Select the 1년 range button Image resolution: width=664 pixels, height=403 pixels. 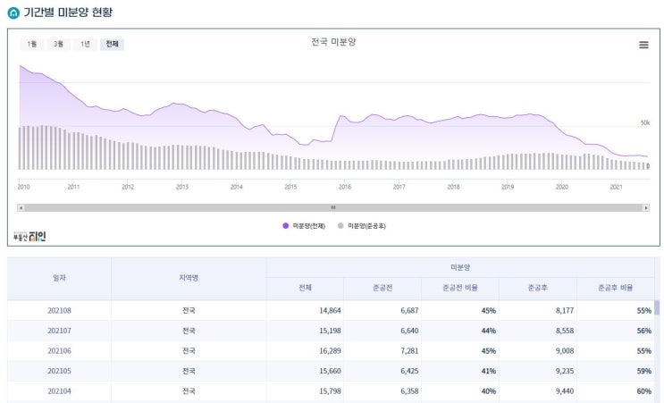coord(85,44)
